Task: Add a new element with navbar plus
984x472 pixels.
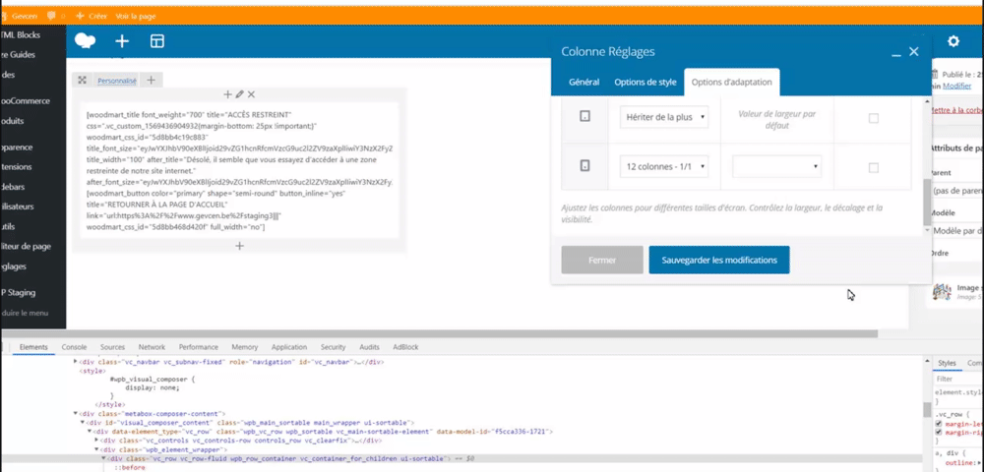Action: [122, 41]
